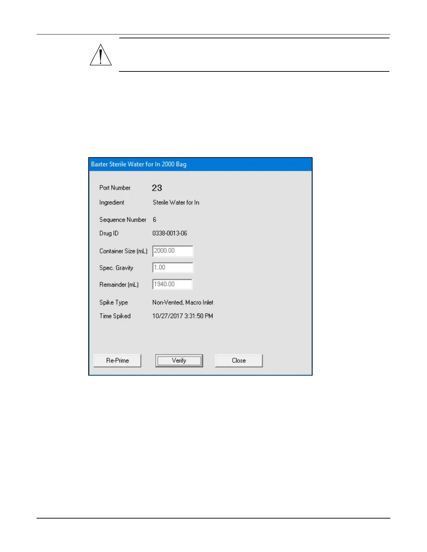Click the Container Size (mL) label
This screenshot has width=427, height=552.
click(123, 251)
